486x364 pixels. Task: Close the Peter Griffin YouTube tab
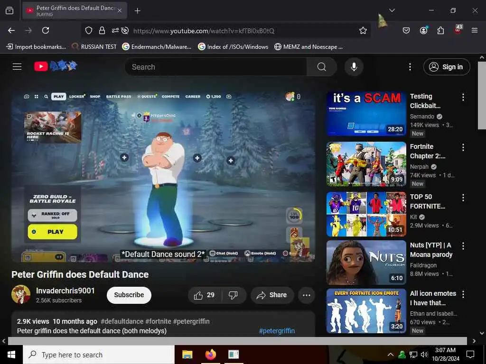coord(120,10)
